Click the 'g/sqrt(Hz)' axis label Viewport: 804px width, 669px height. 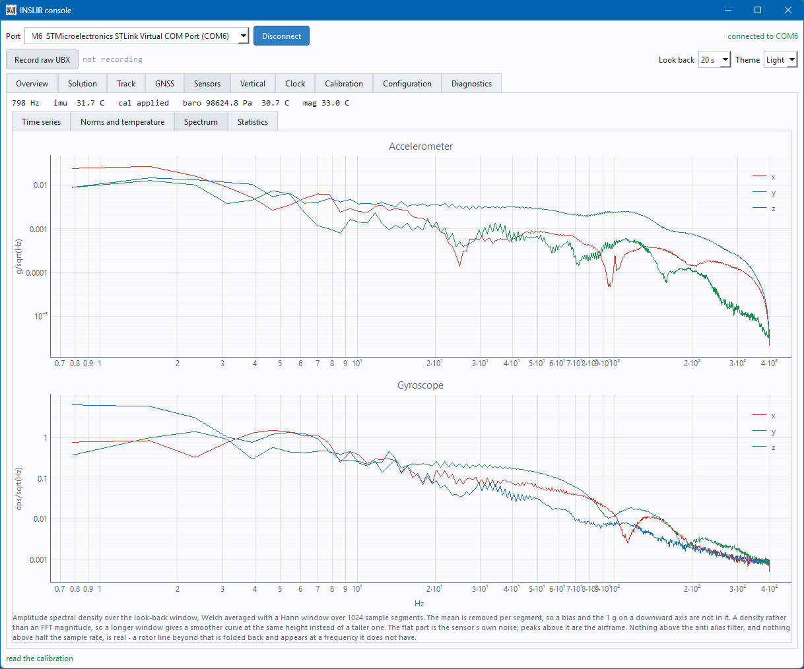[x=19, y=257]
